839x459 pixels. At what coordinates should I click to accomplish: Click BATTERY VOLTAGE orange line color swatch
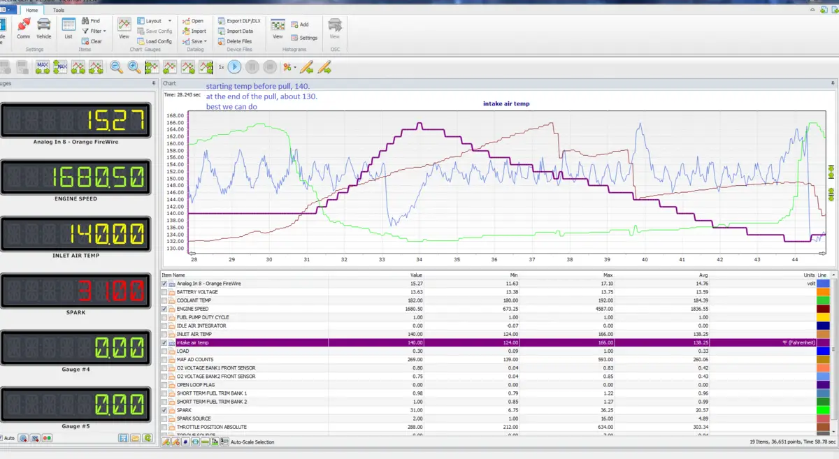(x=824, y=292)
